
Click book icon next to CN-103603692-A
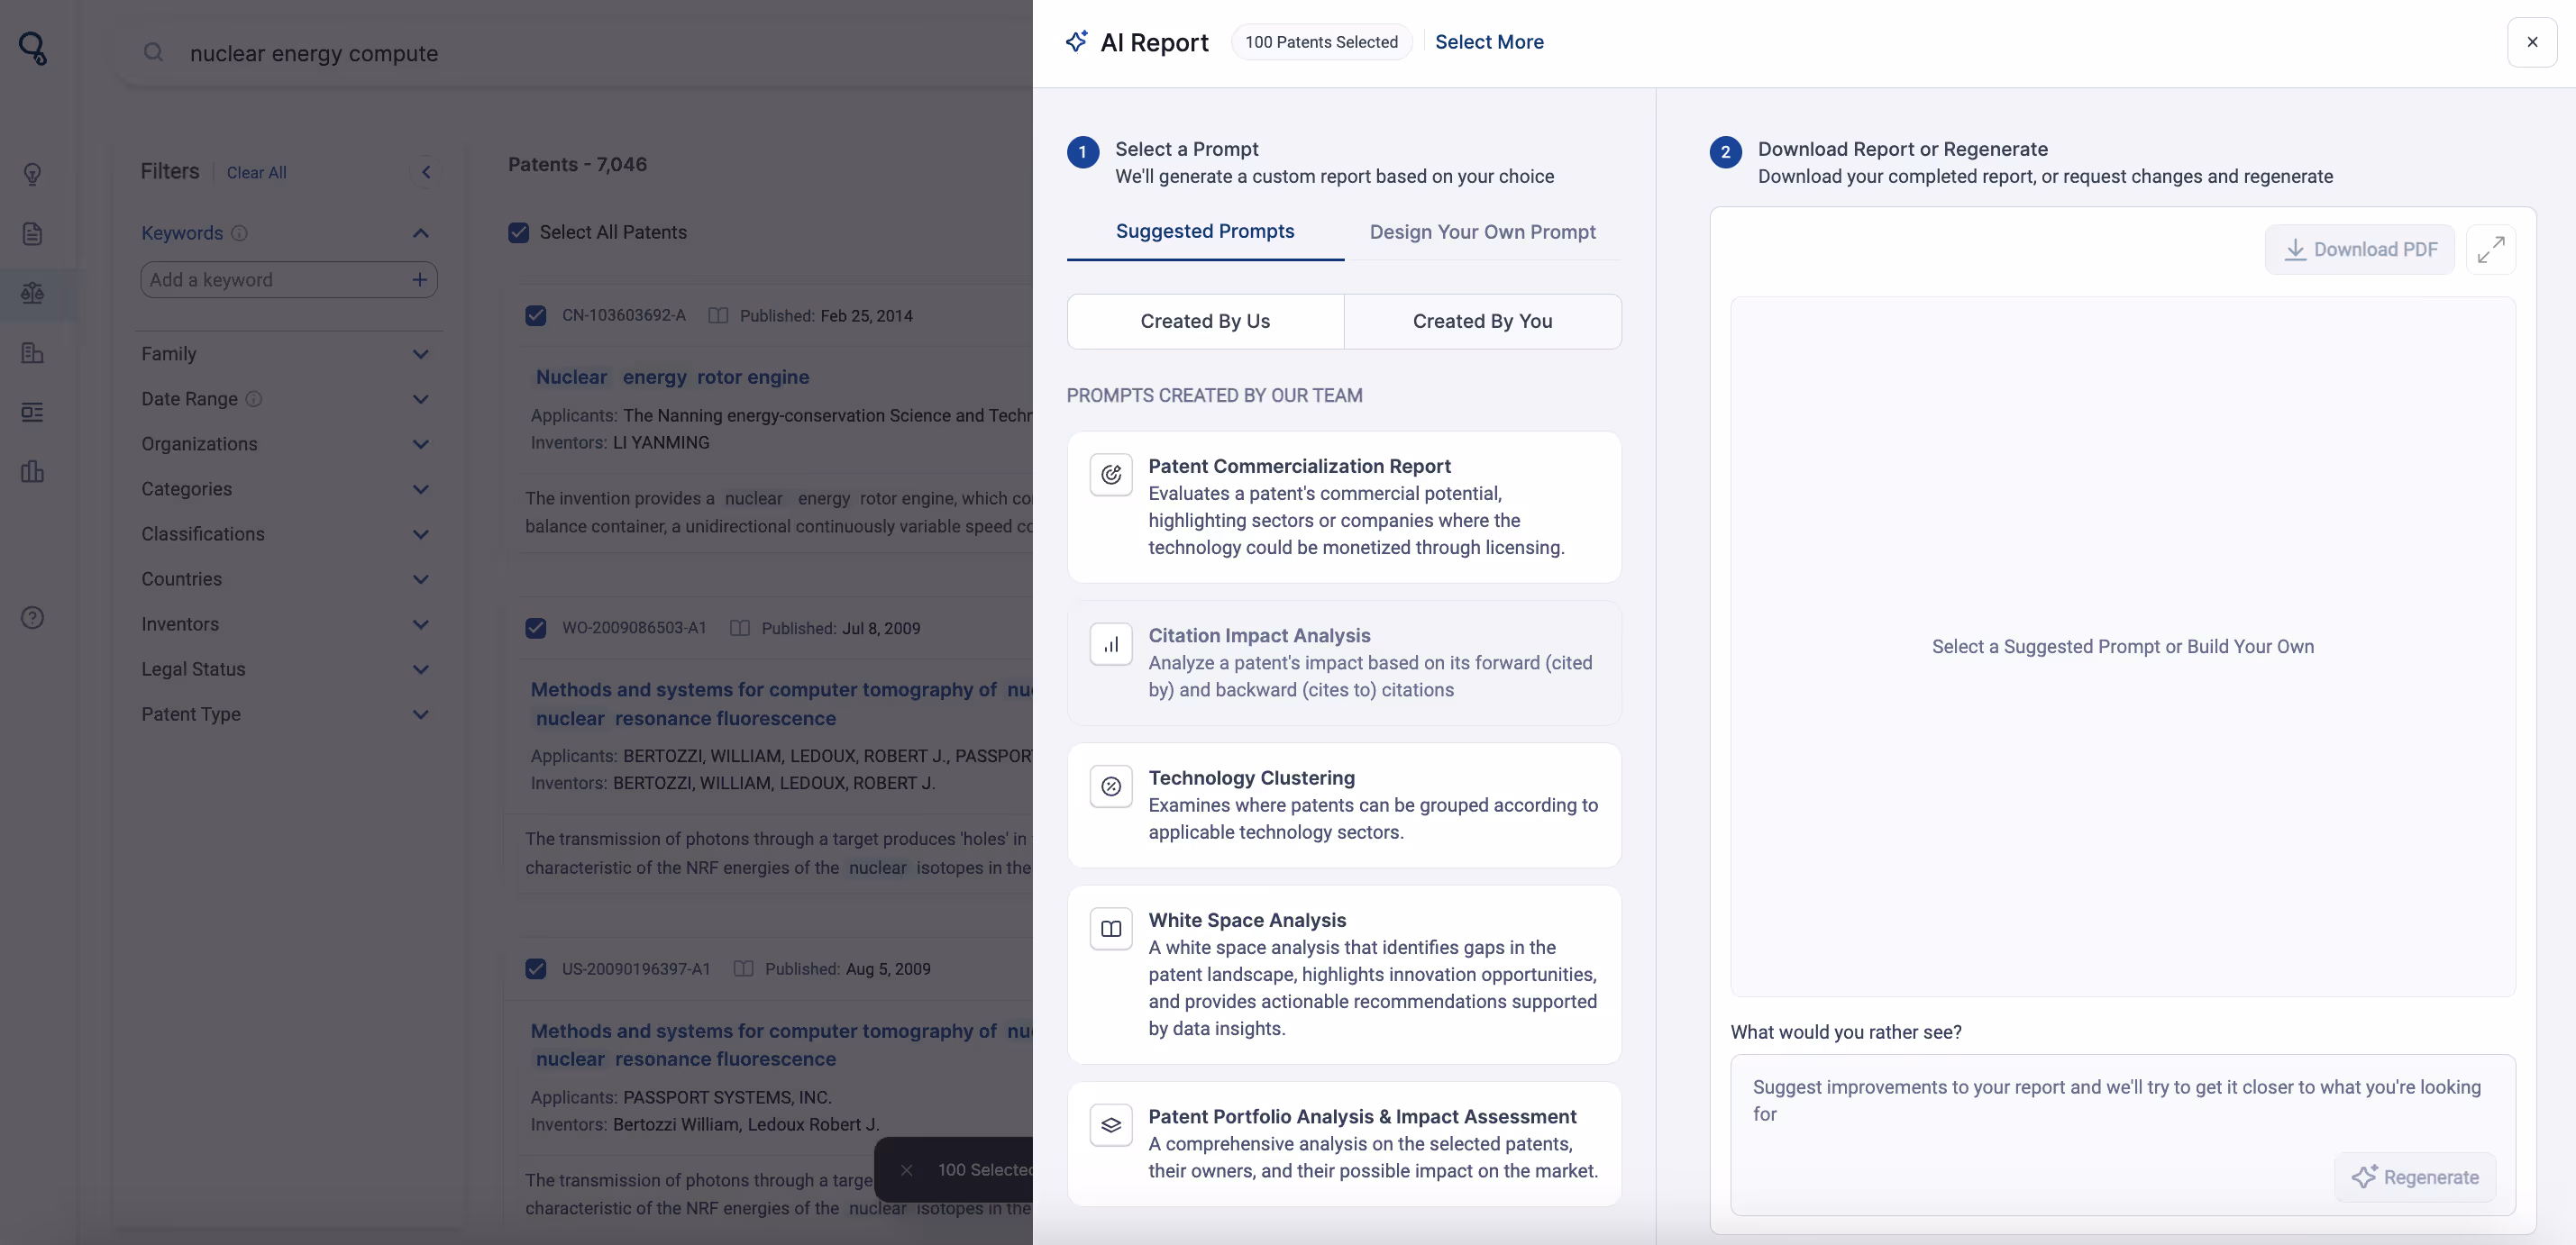click(x=718, y=315)
